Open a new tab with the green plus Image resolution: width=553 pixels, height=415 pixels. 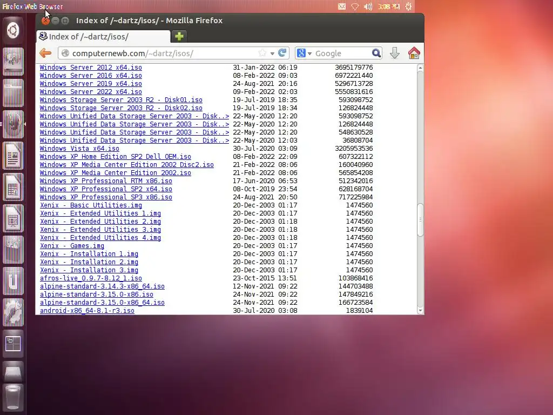click(x=179, y=36)
